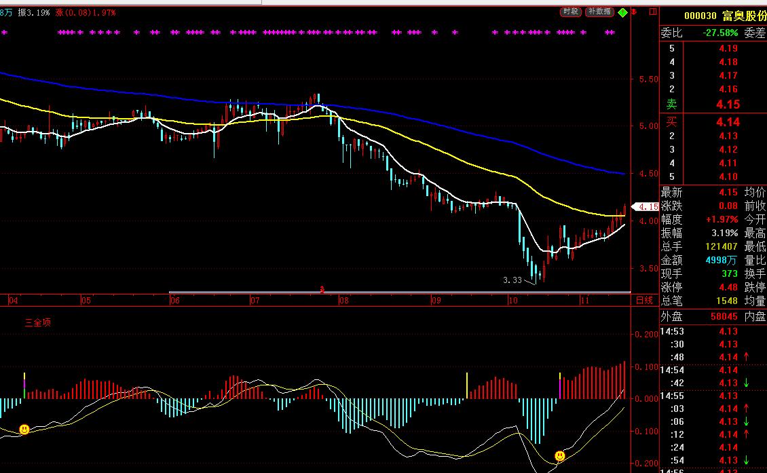Click the first smiley face on MACD

[24, 430]
